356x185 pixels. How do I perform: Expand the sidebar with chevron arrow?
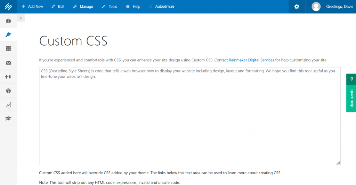(21, 18)
